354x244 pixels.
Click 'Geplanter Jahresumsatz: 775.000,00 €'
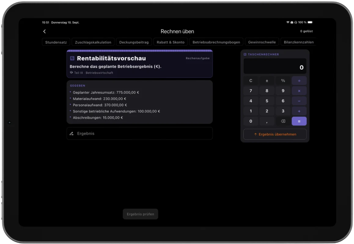[106, 92]
